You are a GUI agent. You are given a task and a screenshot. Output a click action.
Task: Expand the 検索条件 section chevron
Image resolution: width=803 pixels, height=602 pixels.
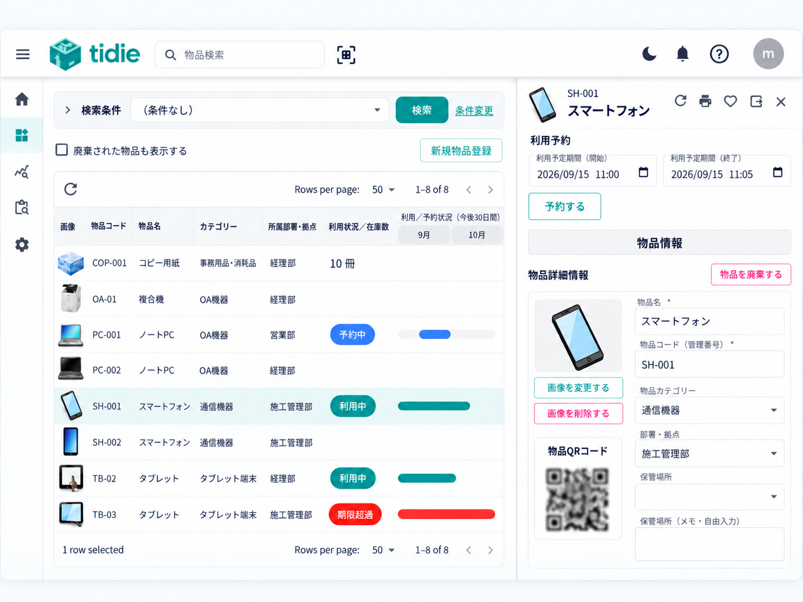pos(68,110)
